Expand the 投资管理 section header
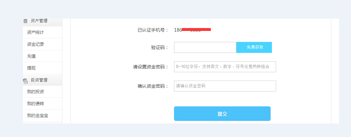Image resolution: width=351 pixels, height=137 pixels. point(43,80)
